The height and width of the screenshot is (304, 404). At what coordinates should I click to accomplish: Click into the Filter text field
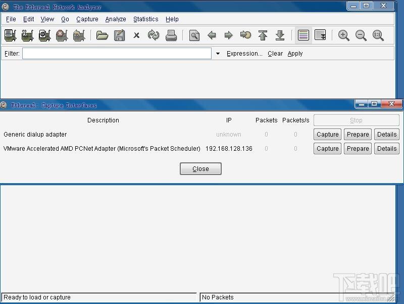tap(117, 54)
